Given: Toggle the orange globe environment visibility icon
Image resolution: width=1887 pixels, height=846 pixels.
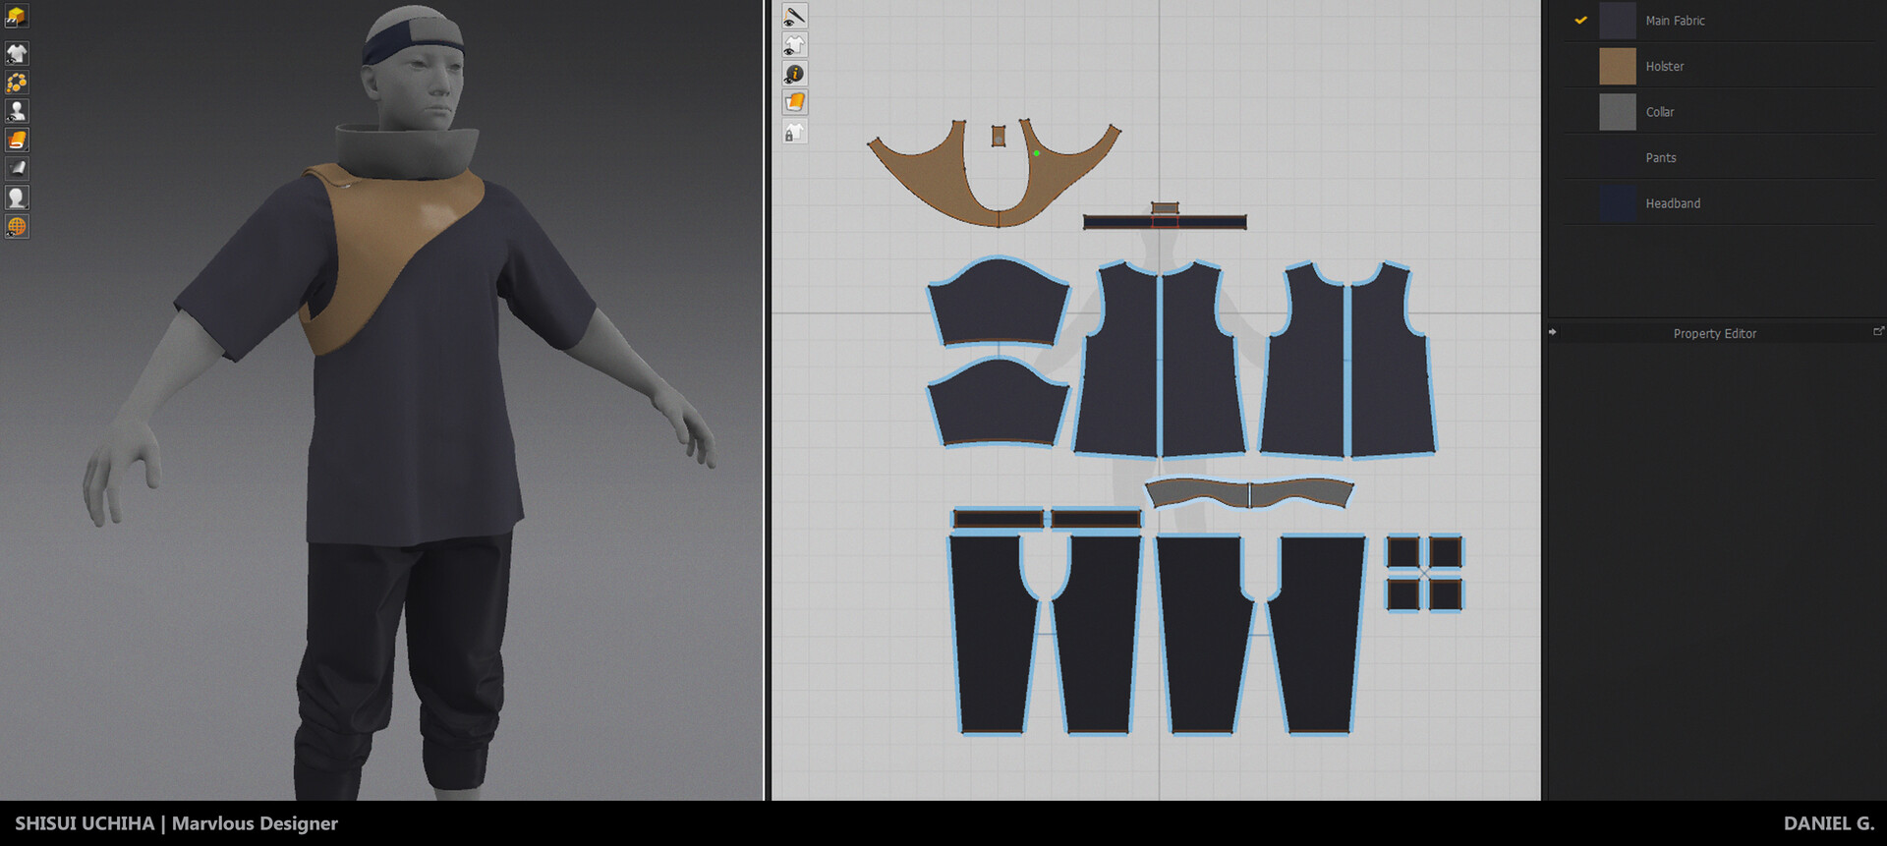Looking at the screenshot, I should coord(17,227).
